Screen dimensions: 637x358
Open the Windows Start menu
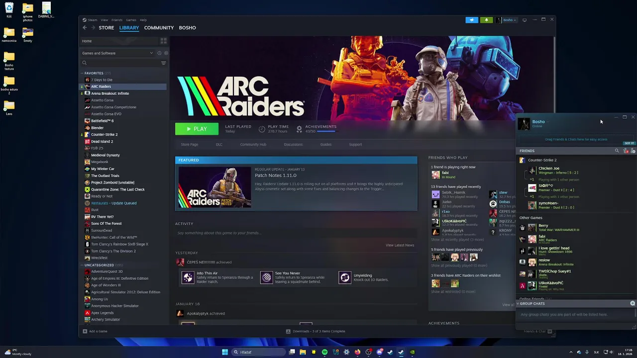[x=225, y=352]
